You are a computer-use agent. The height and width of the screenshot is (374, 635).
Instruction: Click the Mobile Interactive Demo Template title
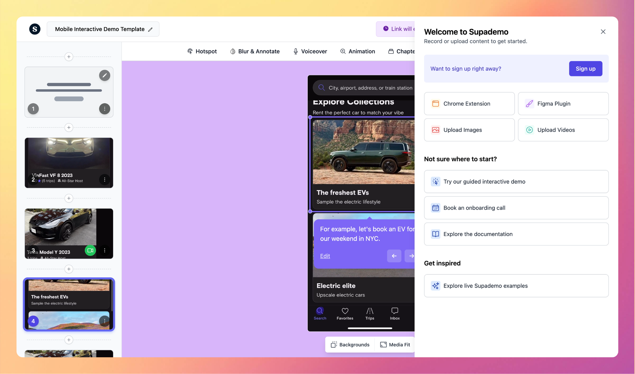tap(100, 29)
